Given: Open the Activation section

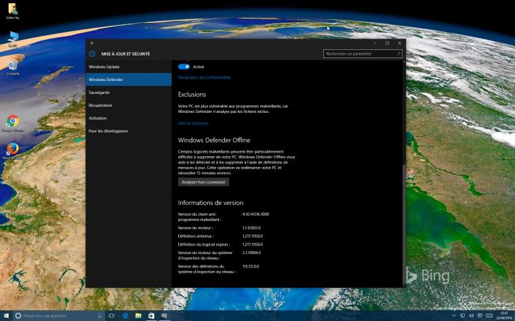Looking at the screenshot, I should (129, 118).
